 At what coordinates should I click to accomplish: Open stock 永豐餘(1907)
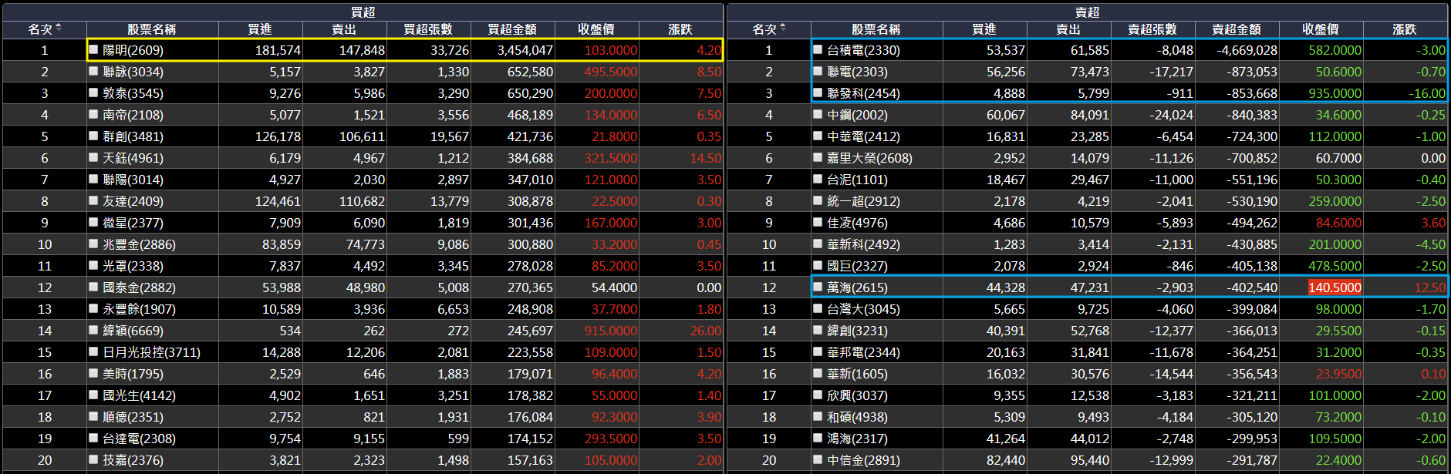[139, 308]
